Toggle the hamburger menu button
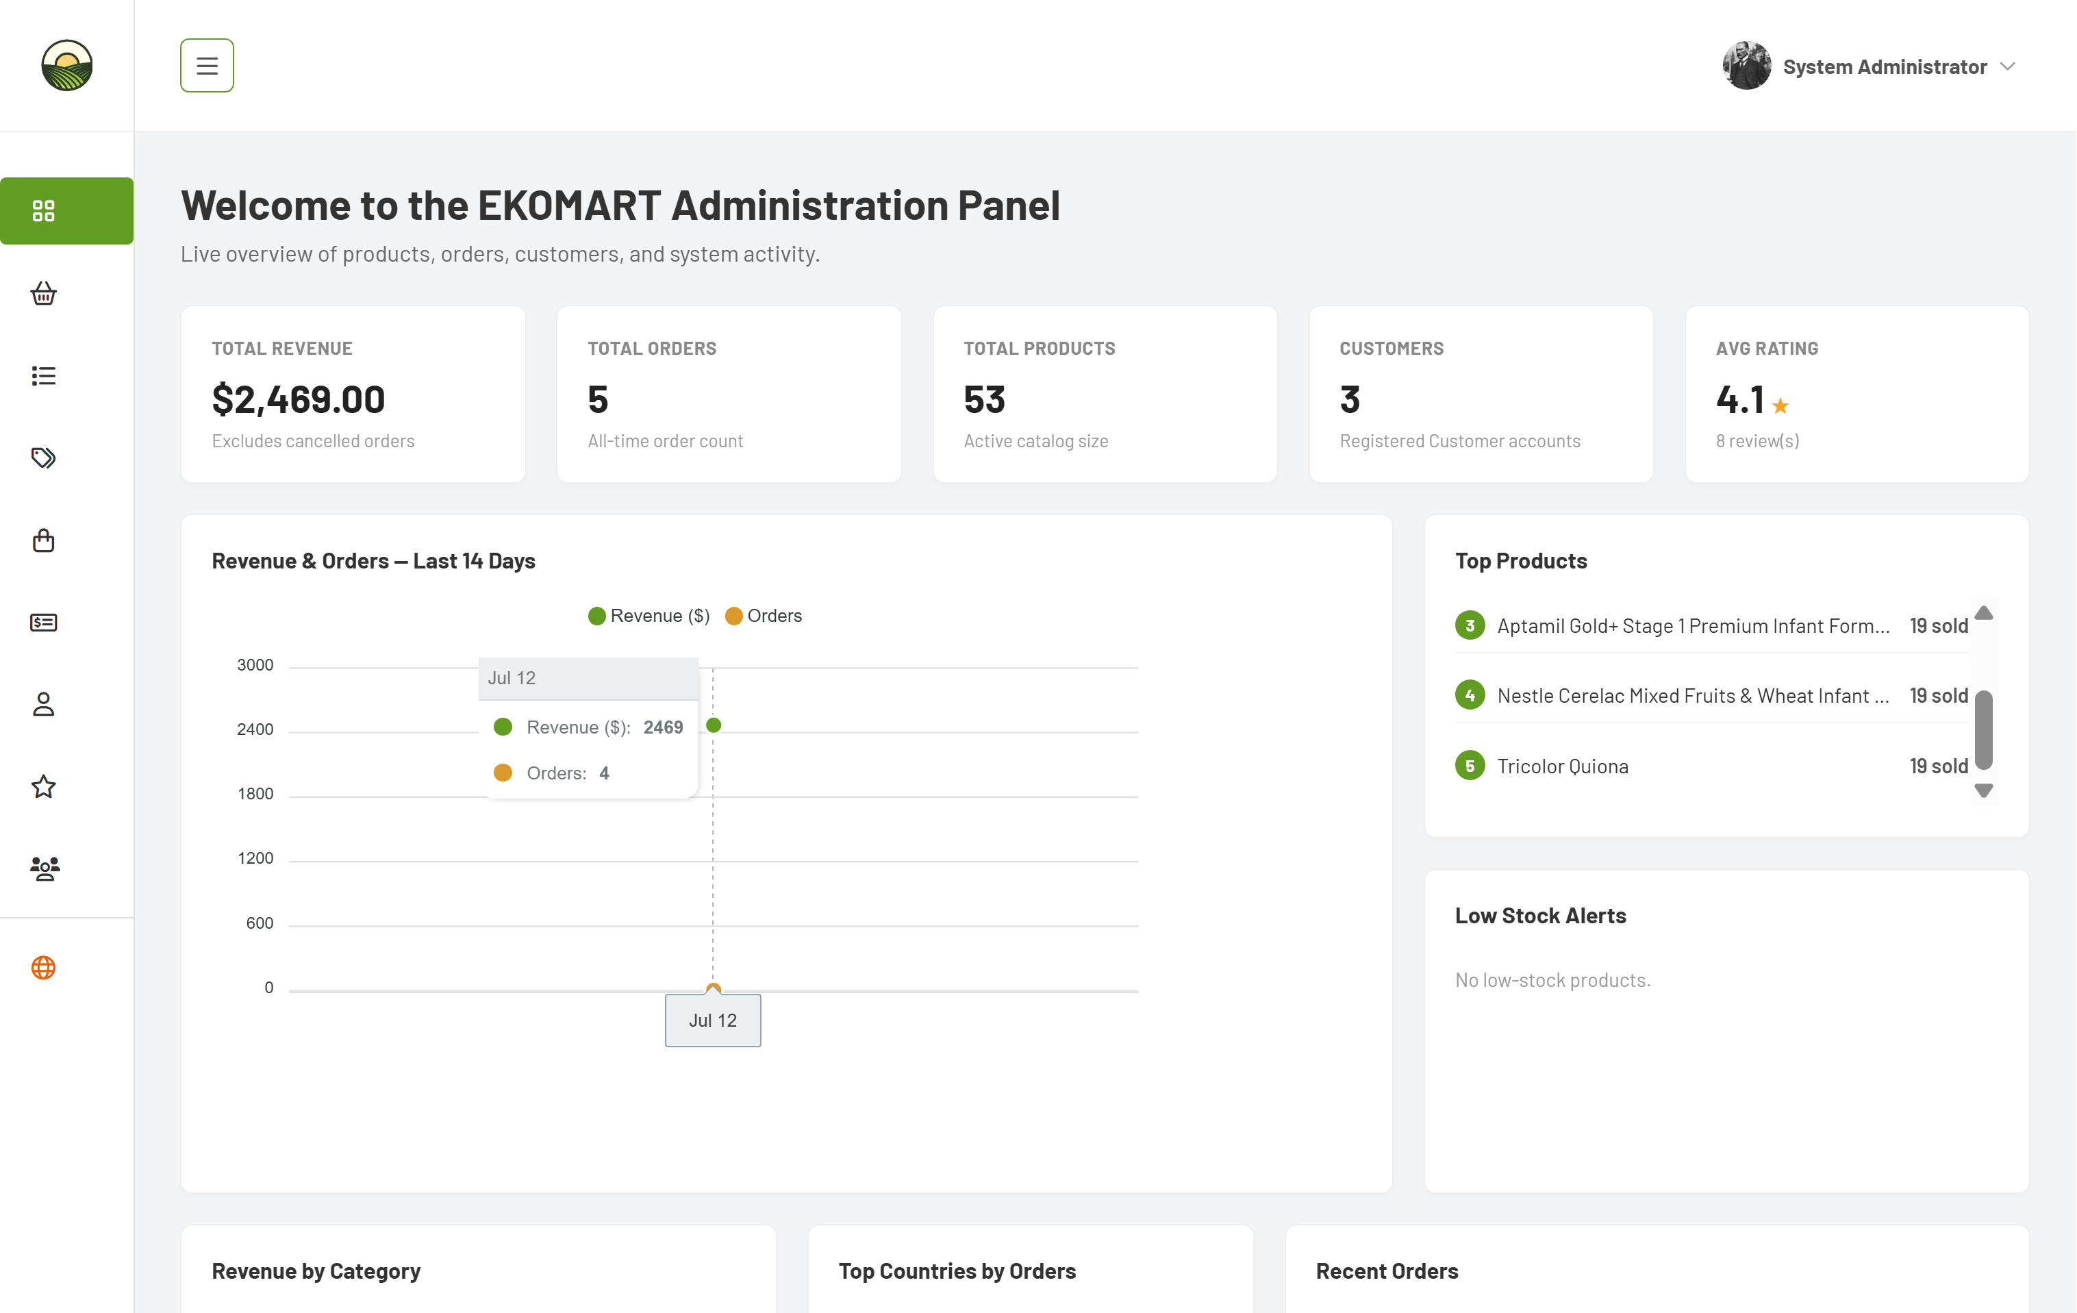2077x1313 pixels. (207, 64)
